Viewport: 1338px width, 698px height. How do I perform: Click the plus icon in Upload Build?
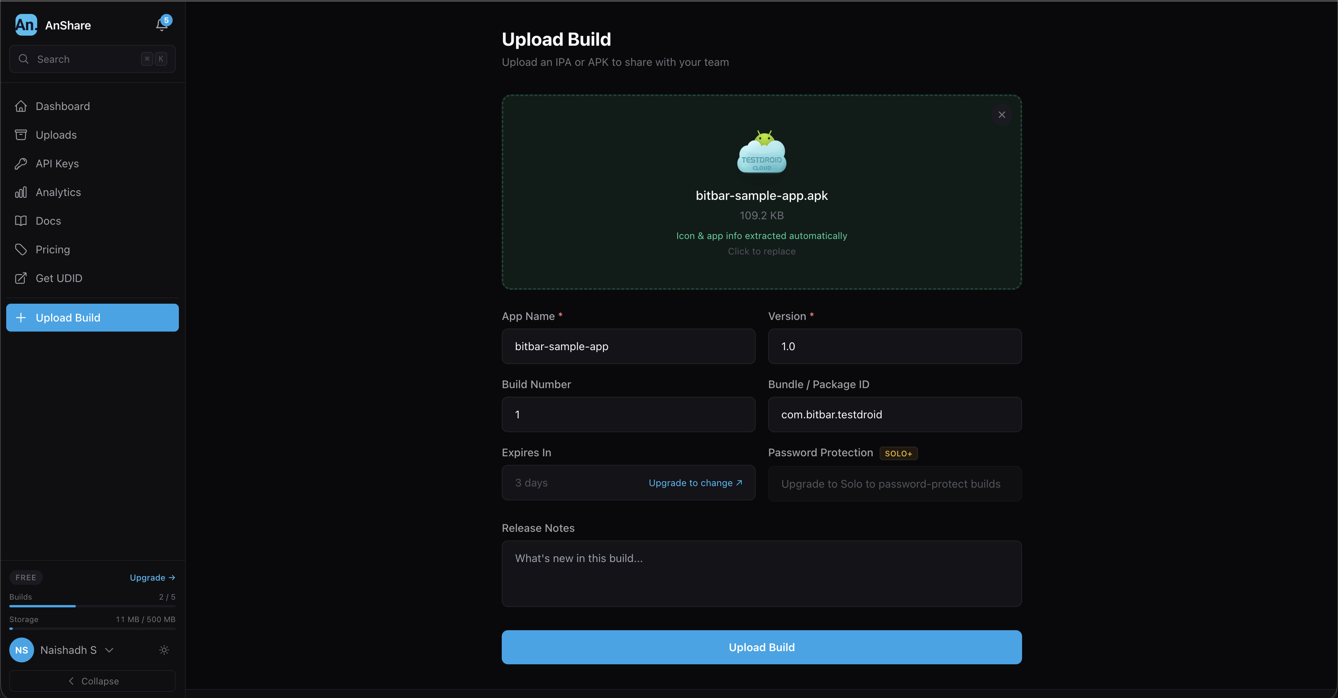tap(21, 318)
